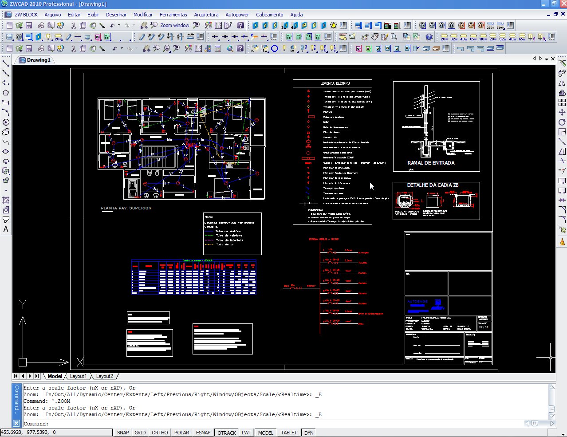
Task: Open the Undo history dropdown arrow in top toolbar
Action: click(x=119, y=25)
